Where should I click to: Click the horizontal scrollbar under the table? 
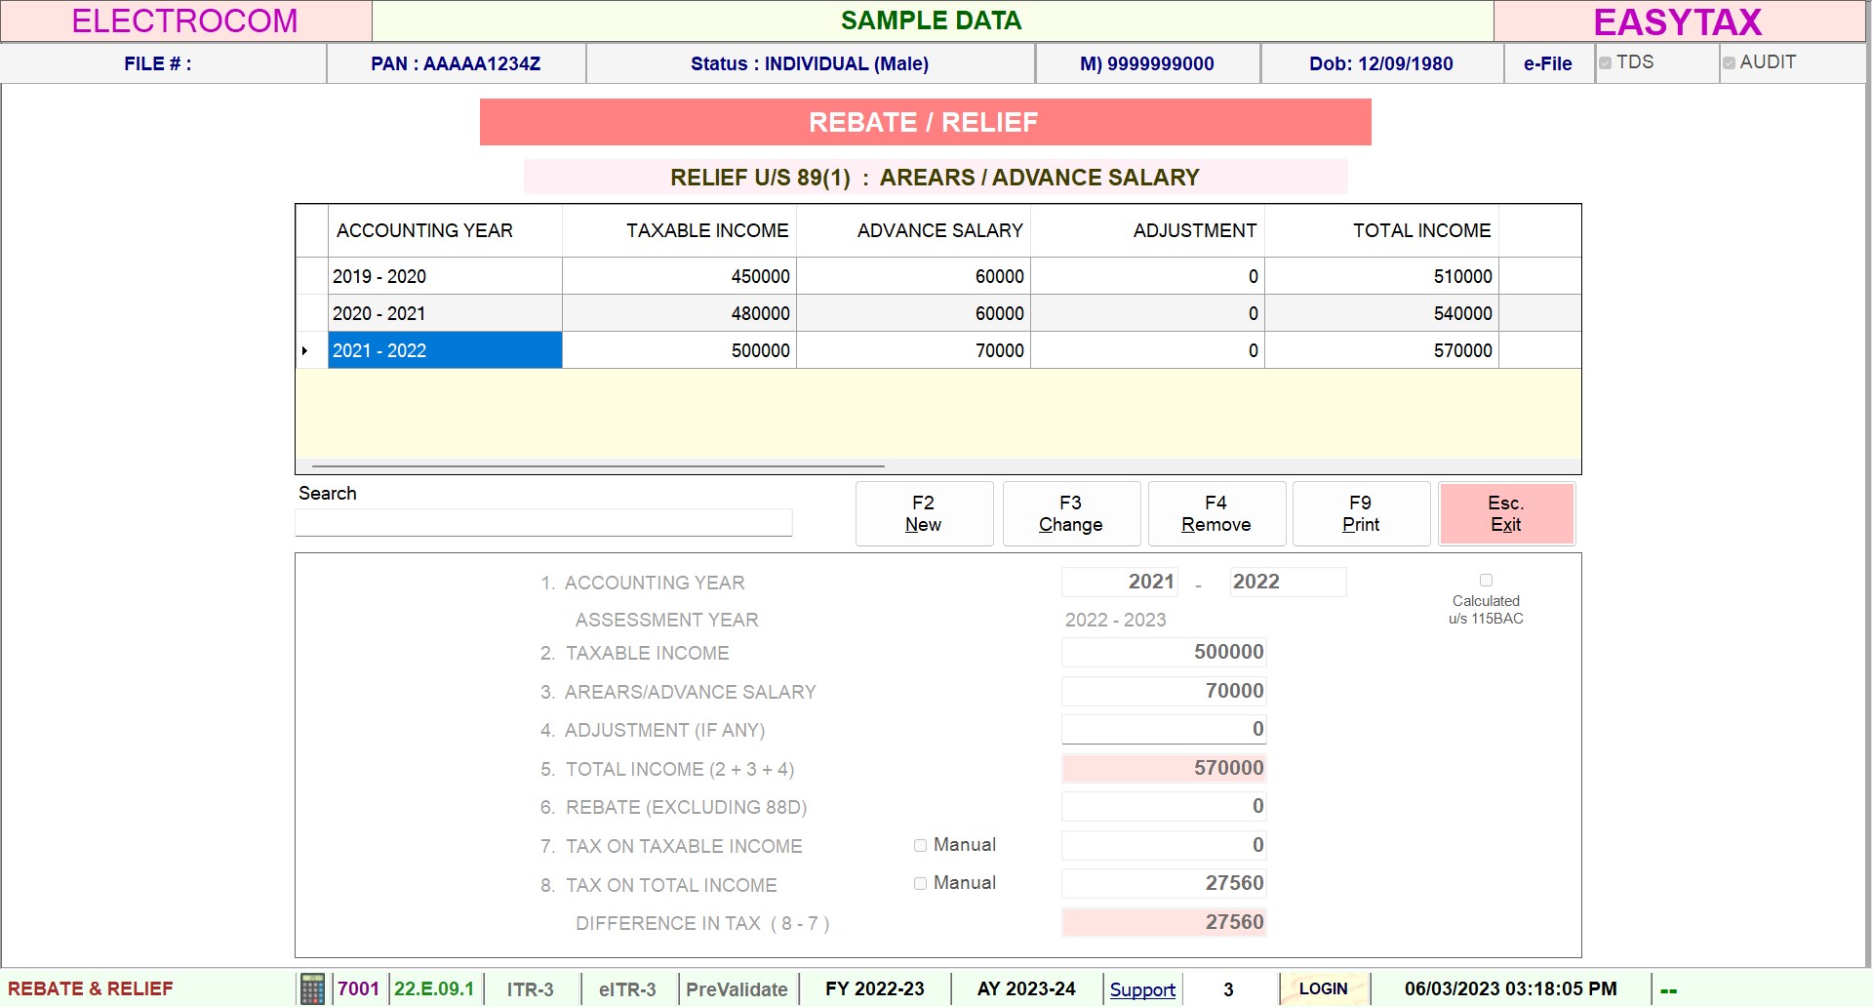[598, 466]
